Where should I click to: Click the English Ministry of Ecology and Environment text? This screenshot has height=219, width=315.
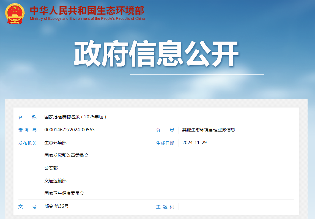(x=87, y=19)
